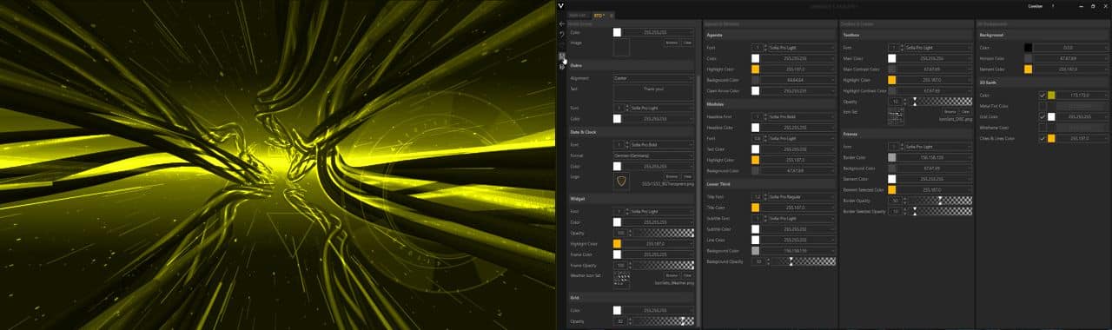Click the shield Logo preview thumbnail

click(622, 181)
